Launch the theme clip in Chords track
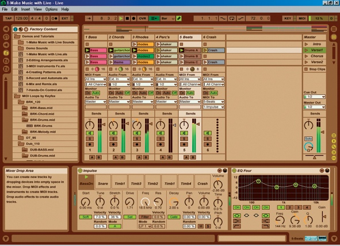The image size is (340, 246). tap(111, 62)
